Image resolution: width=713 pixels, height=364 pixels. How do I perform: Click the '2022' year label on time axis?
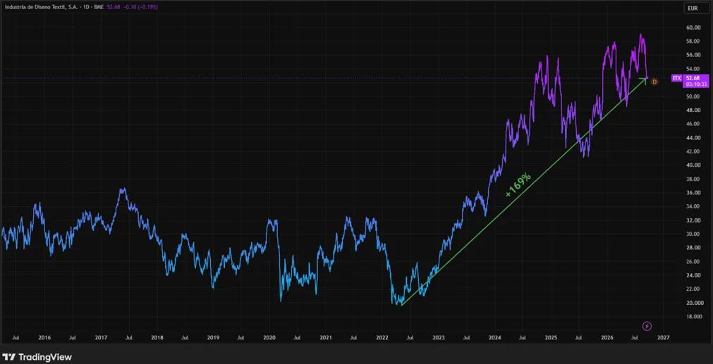pyautogui.click(x=382, y=338)
